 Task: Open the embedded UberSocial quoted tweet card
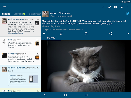pos(24,79)
